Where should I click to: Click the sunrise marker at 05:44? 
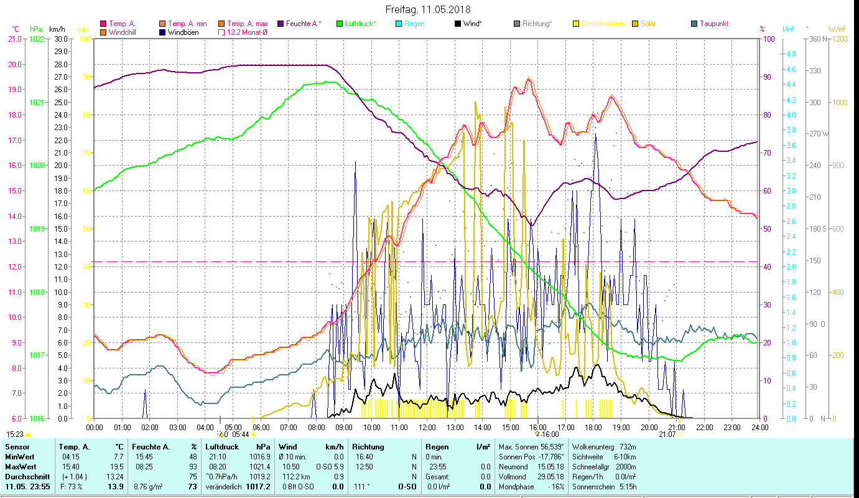point(253,435)
